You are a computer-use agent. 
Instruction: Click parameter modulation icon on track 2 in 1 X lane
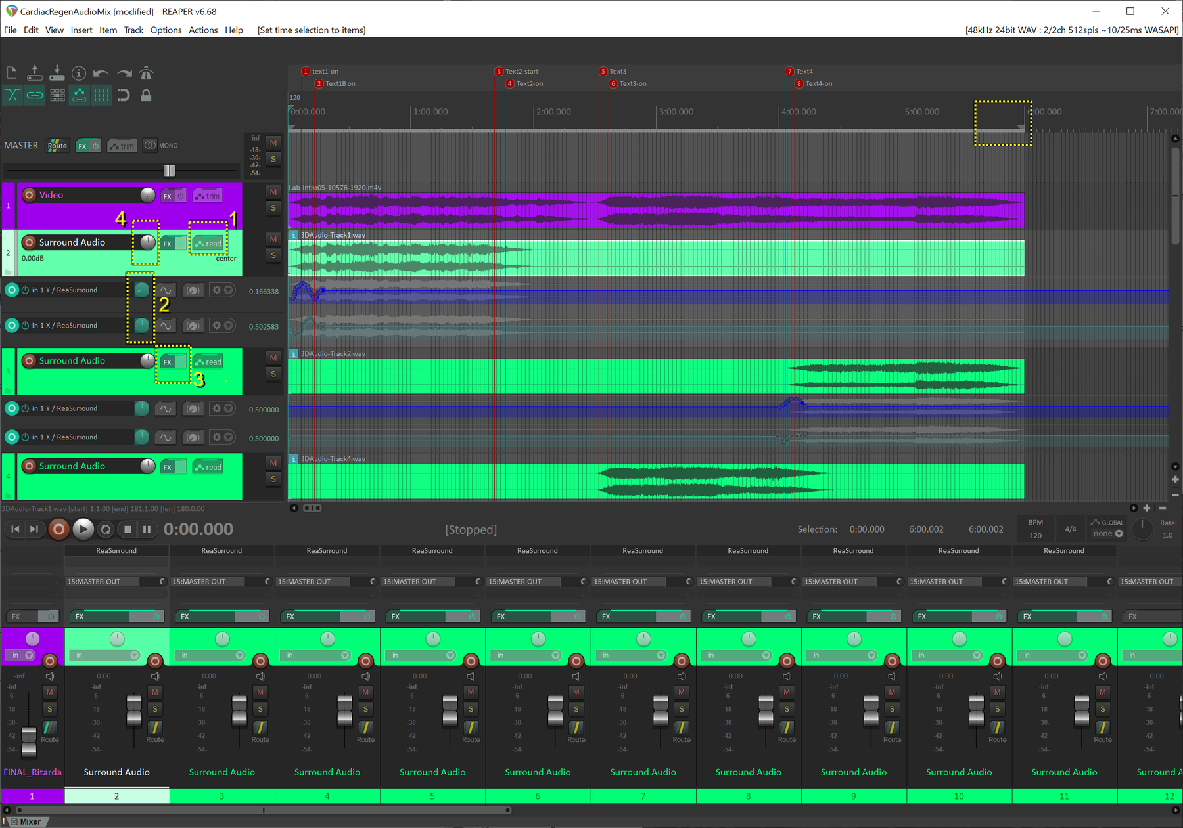click(x=193, y=326)
